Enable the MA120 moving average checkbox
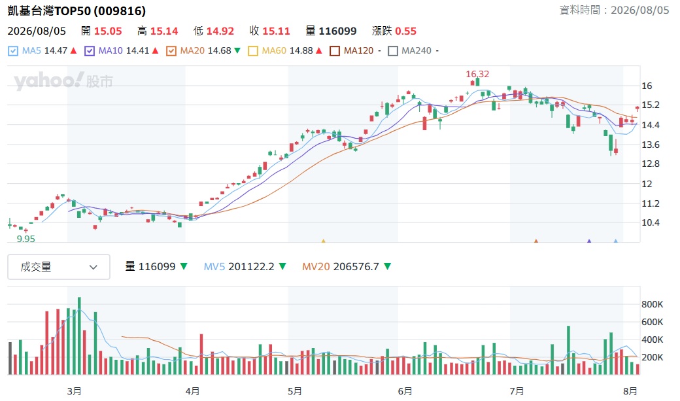The image size is (680, 401). click(334, 51)
